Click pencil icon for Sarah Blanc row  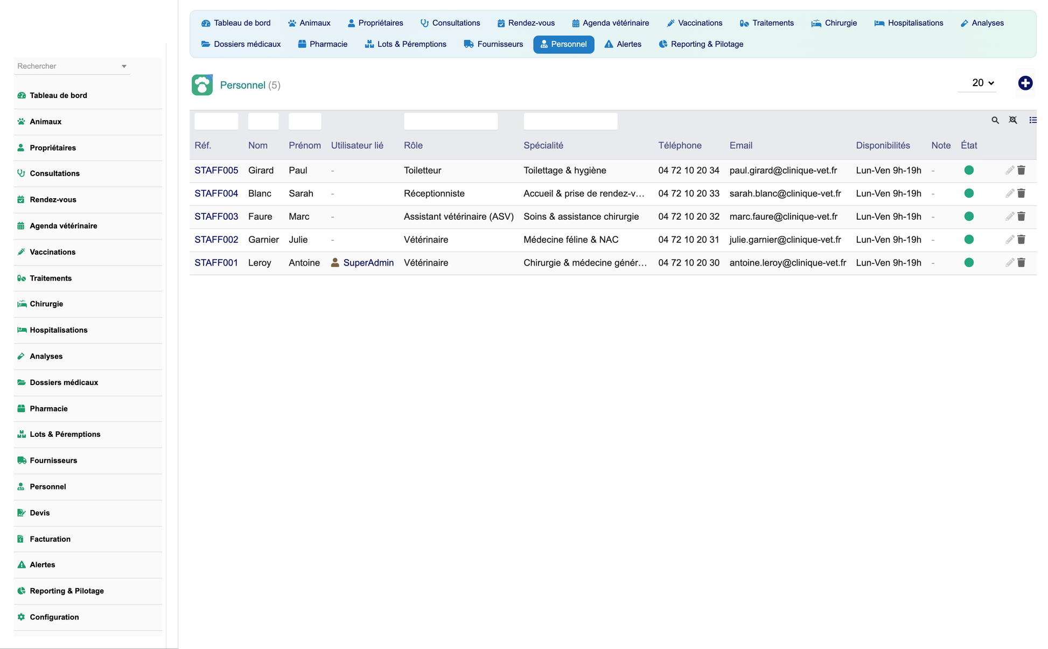[1010, 193]
